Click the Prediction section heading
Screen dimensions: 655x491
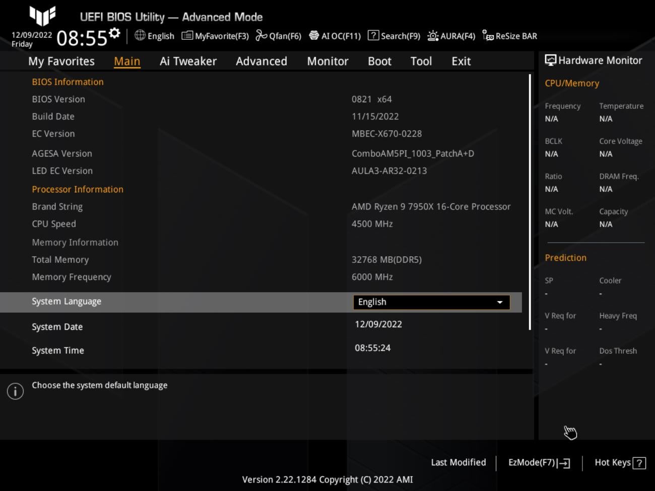click(x=565, y=258)
